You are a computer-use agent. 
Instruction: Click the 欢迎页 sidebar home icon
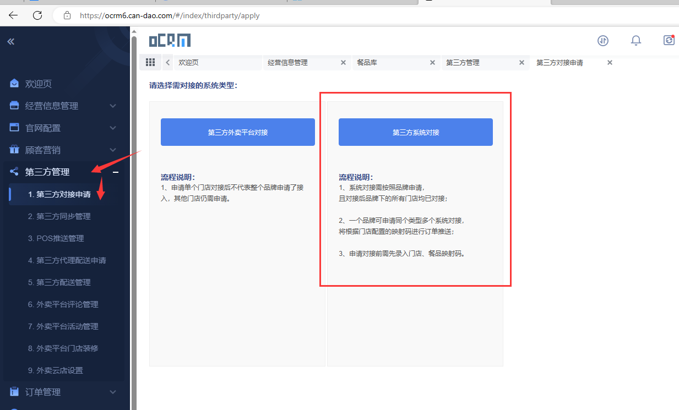(x=14, y=84)
